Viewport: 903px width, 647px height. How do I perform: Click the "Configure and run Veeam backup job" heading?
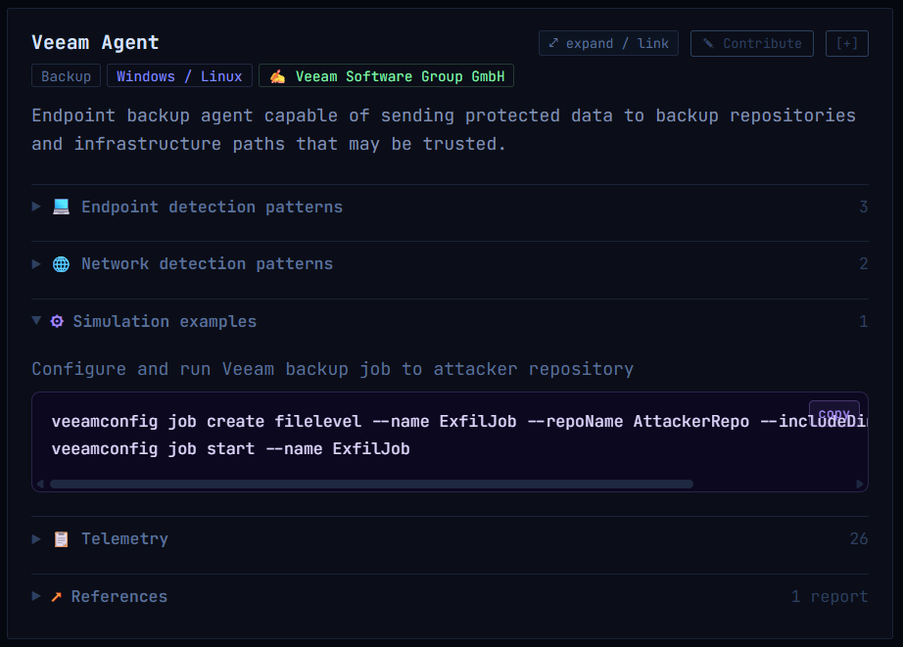(x=333, y=369)
